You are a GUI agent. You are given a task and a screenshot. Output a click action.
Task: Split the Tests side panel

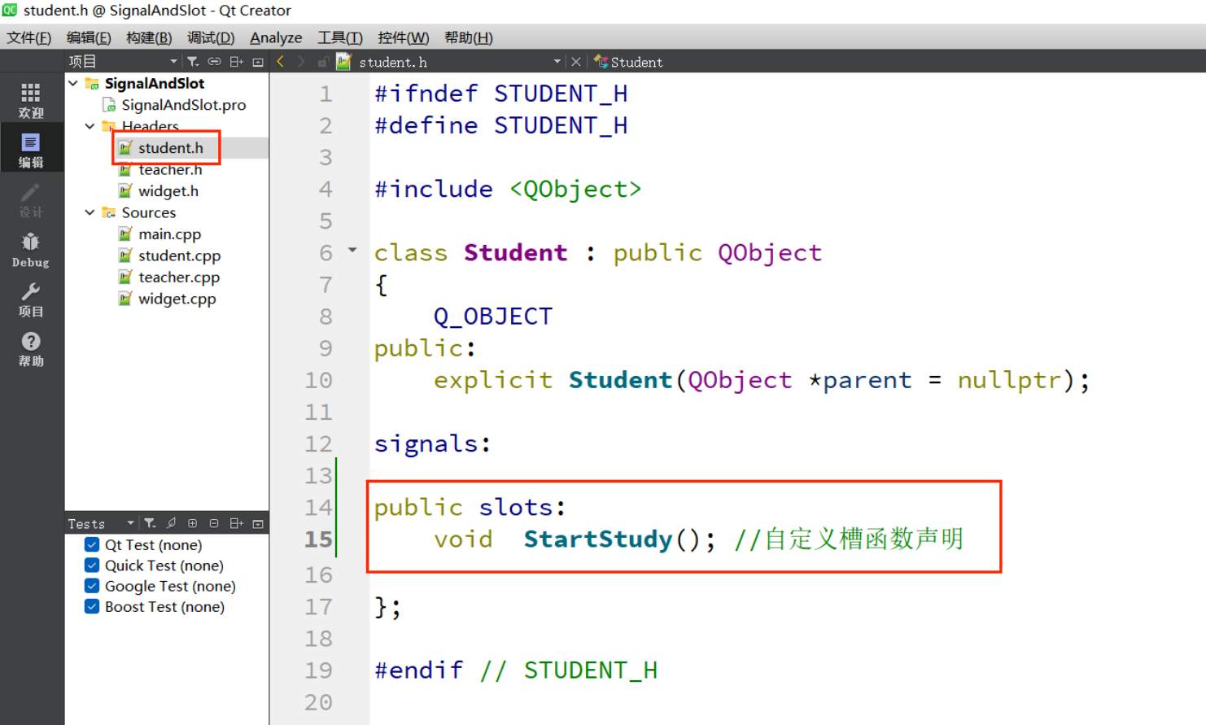pyautogui.click(x=236, y=523)
